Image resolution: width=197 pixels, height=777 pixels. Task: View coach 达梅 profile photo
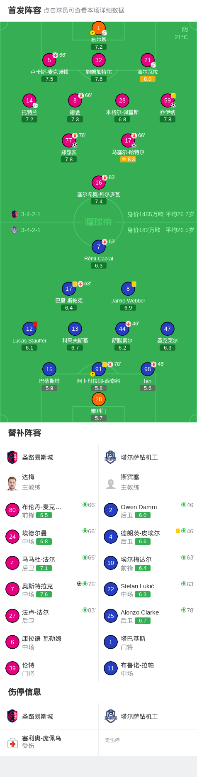tap(12, 483)
